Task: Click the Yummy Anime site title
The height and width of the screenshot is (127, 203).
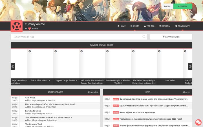Action: [35, 24]
